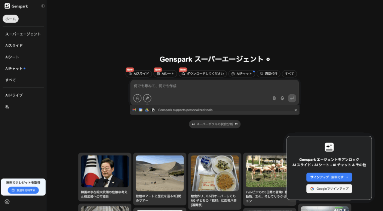Open AIチャット in the sidebar

pyautogui.click(x=14, y=68)
